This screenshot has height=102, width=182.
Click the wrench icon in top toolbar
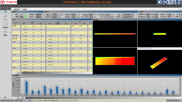pyautogui.click(x=2, y=6)
